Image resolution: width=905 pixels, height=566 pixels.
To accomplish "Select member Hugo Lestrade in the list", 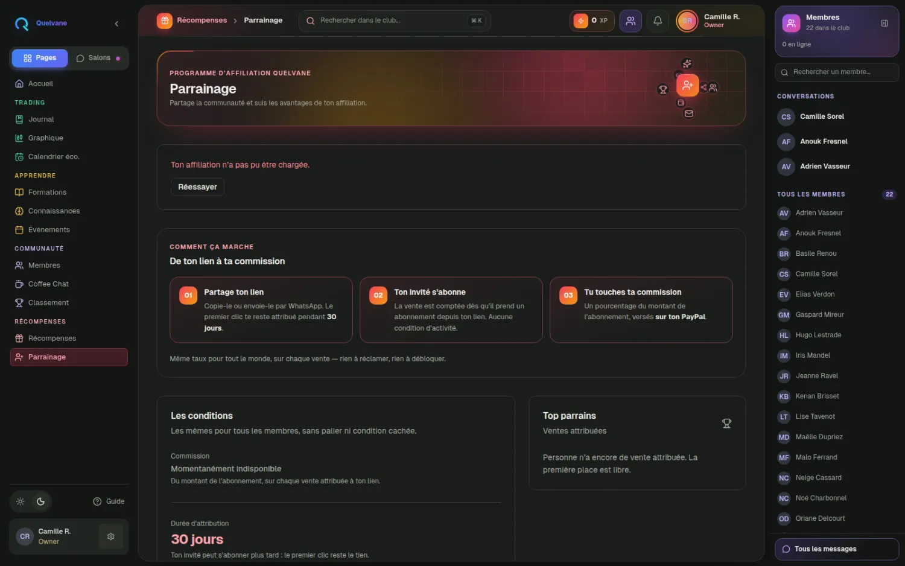I will [x=837, y=335].
